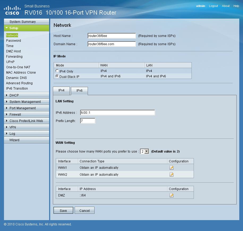Click DMZ interface cell
The height and width of the screenshot is (231, 243).
pos(62,195)
